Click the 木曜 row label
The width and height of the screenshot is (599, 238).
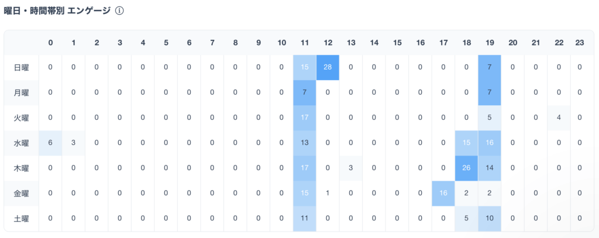pos(22,168)
